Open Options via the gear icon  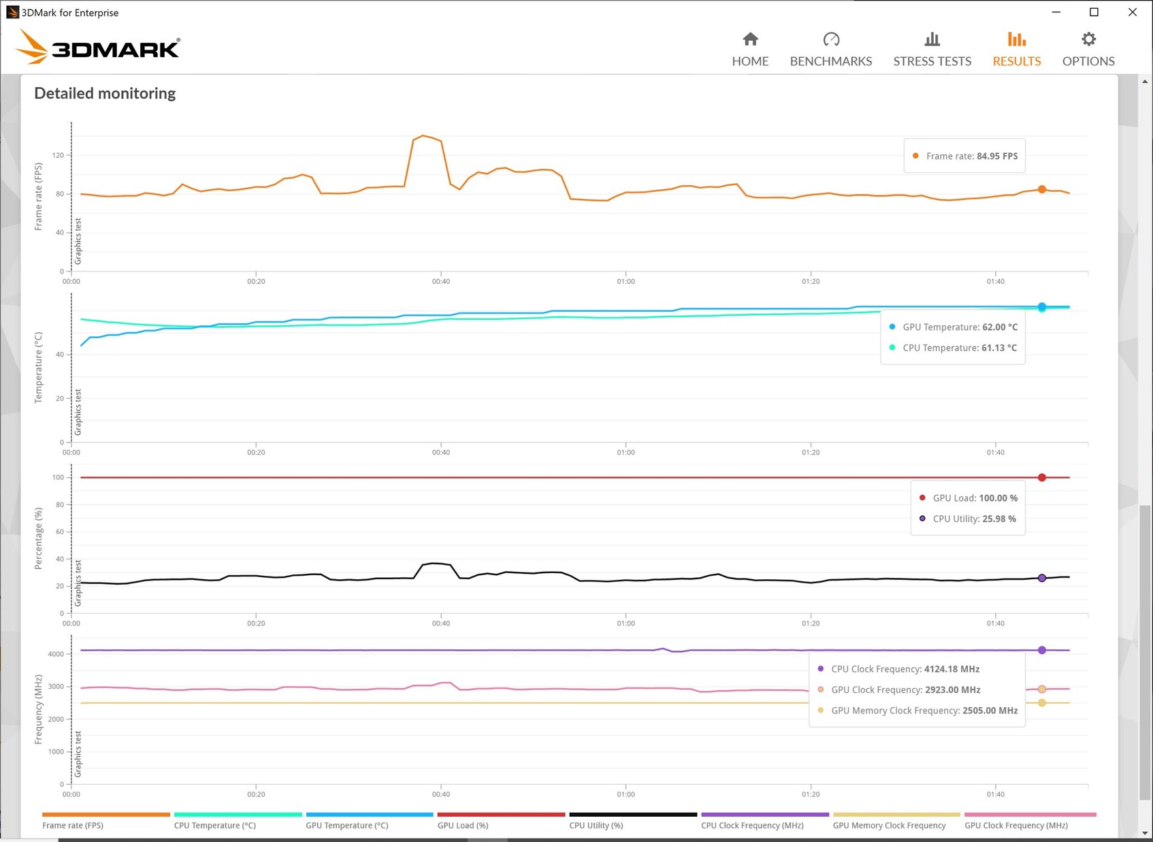point(1088,39)
